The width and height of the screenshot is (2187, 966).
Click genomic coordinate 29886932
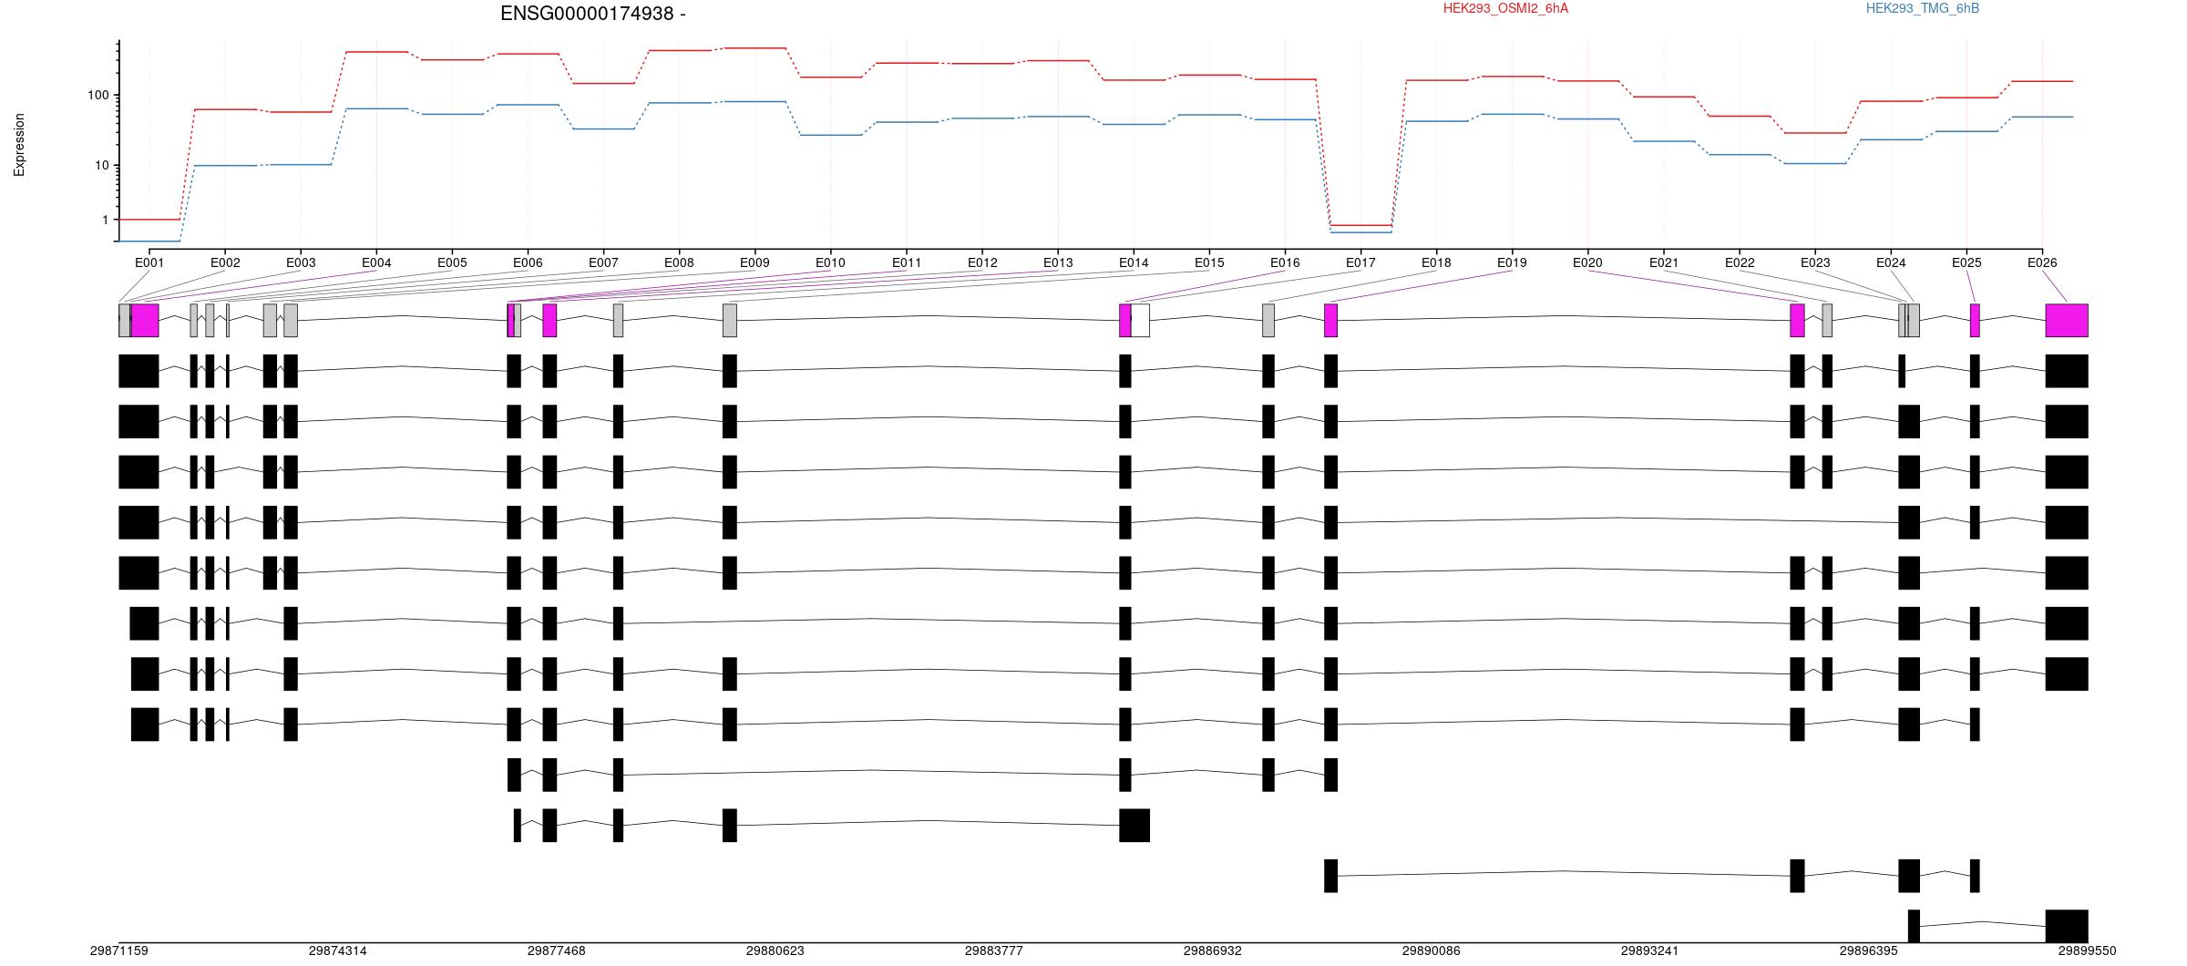tap(1213, 951)
